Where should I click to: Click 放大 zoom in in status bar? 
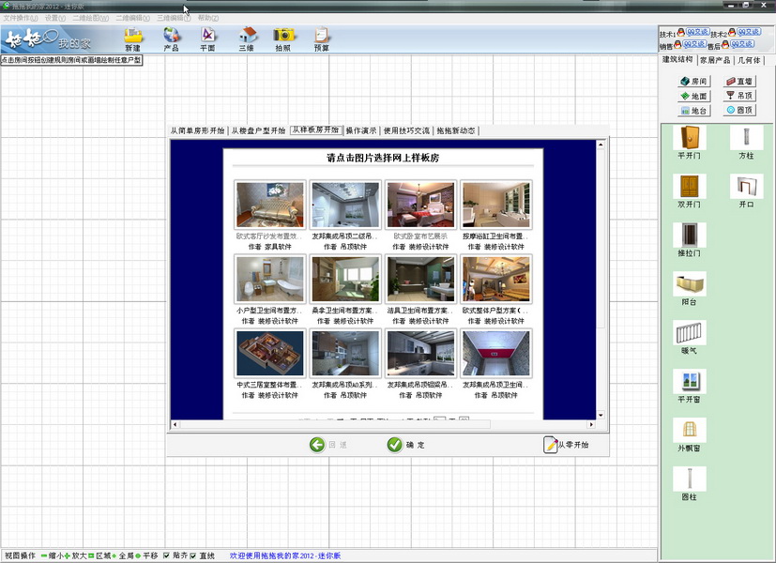pos(75,555)
